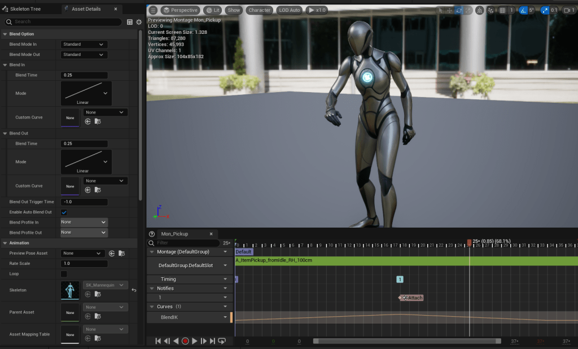Screen dimensions: 578x349
Task: Click the Attach notify marker on timeline
Action: [411, 298]
